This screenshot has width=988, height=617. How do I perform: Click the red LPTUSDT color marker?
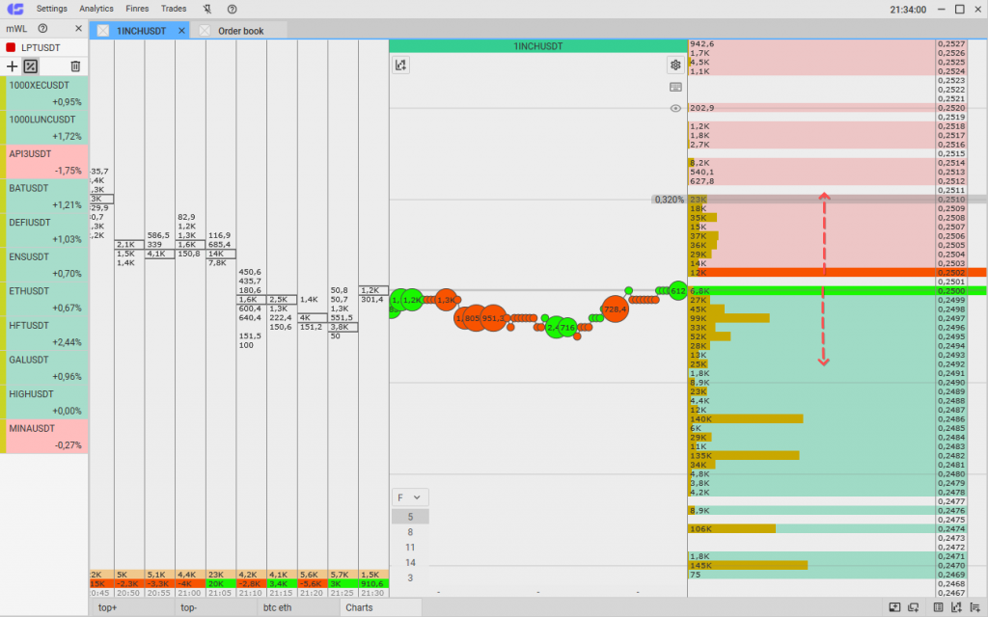11,47
